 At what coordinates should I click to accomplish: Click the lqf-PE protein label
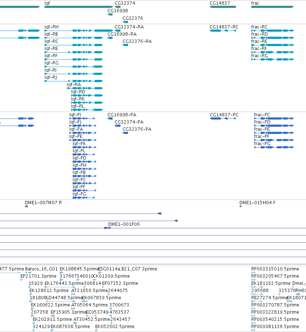coord(76,136)
